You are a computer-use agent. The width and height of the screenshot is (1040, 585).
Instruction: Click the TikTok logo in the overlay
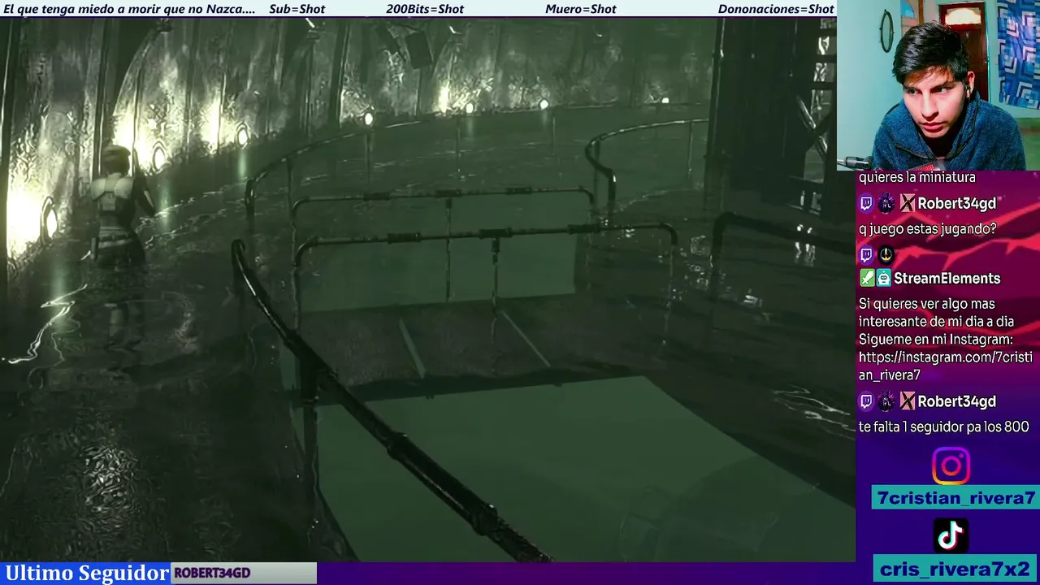[951, 535]
